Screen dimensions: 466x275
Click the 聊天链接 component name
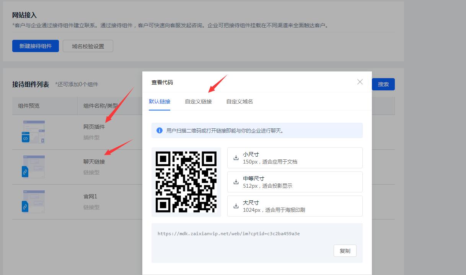pyautogui.click(x=94, y=162)
